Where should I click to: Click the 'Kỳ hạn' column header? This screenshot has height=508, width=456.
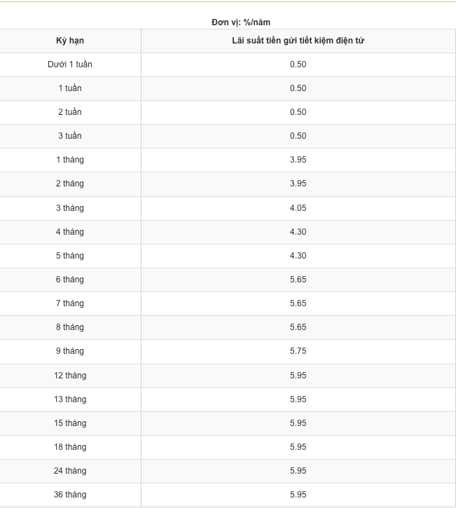point(70,41)
